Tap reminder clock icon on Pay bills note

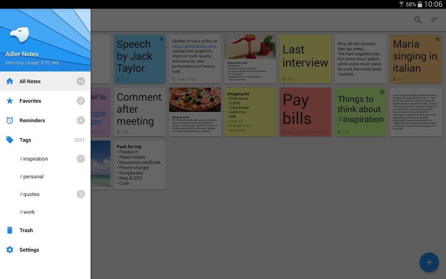(283, 132)
